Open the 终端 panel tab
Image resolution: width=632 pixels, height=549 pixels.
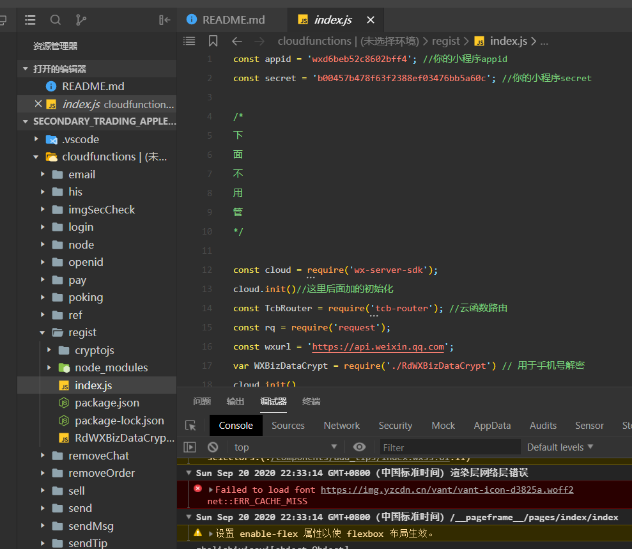(311, 401)
